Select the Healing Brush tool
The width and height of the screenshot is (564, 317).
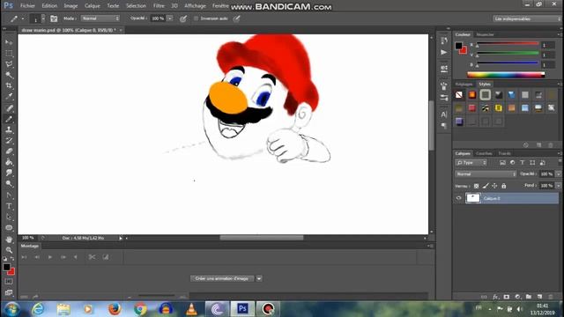9,108
